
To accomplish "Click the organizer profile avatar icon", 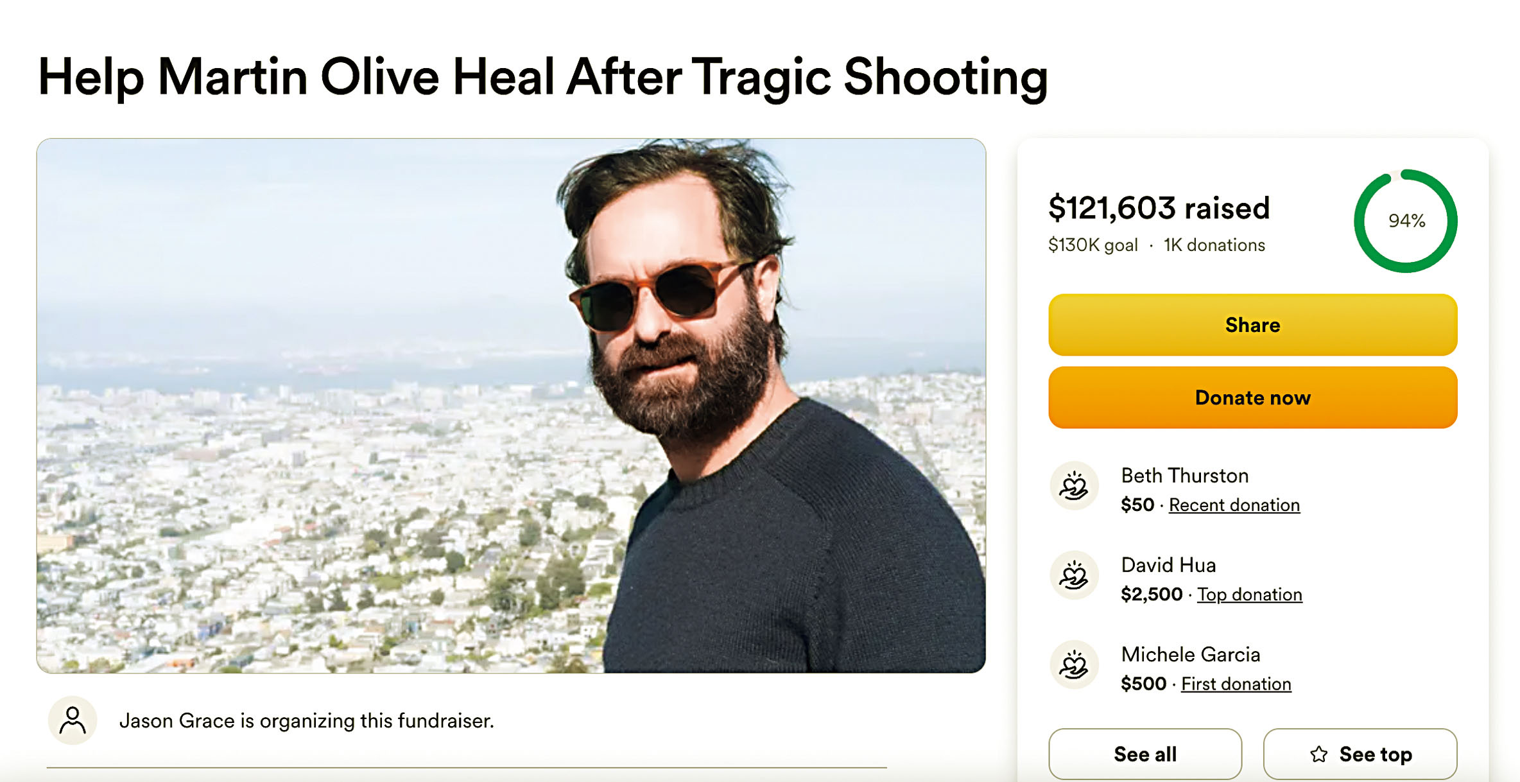I will coord(73,720).
